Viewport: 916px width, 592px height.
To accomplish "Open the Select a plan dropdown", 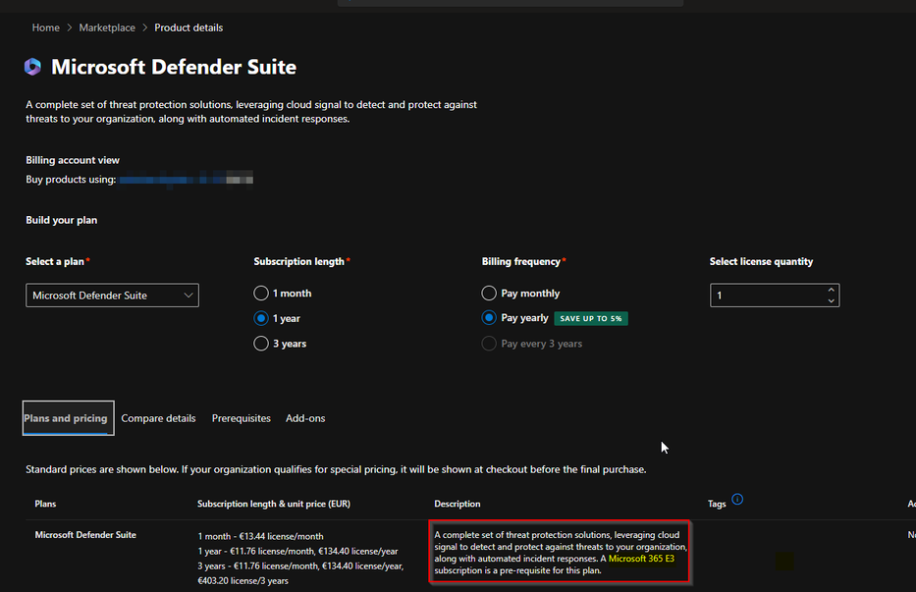I will (x=112, y=296).
